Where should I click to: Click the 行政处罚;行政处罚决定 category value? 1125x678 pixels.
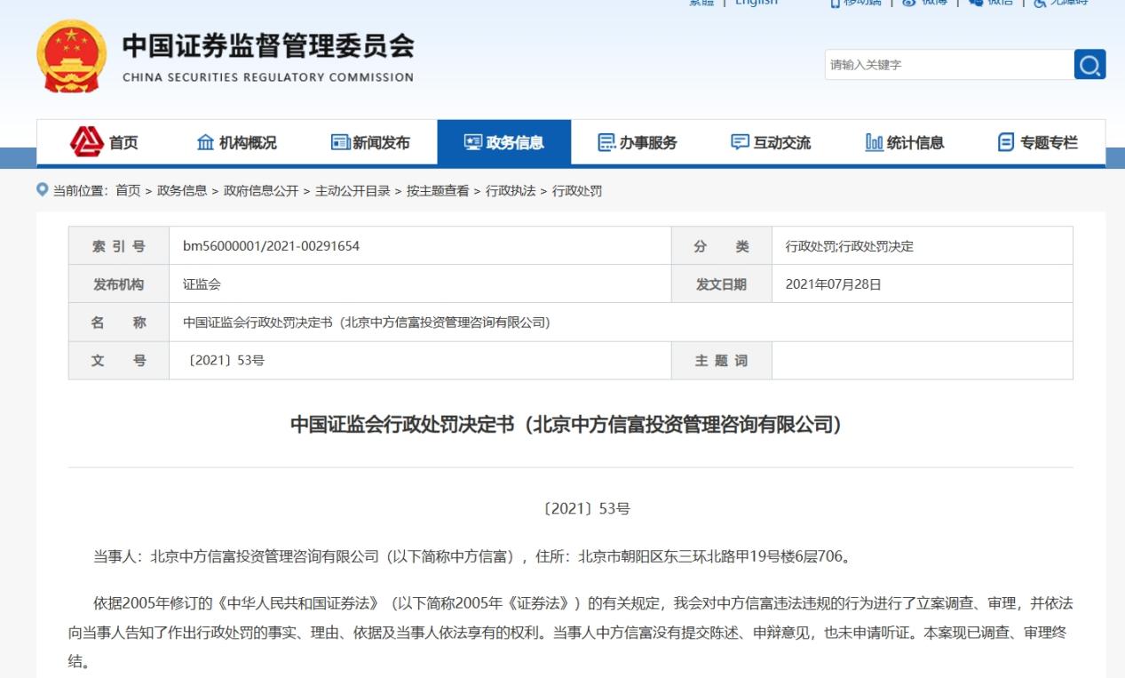[850, 246]
